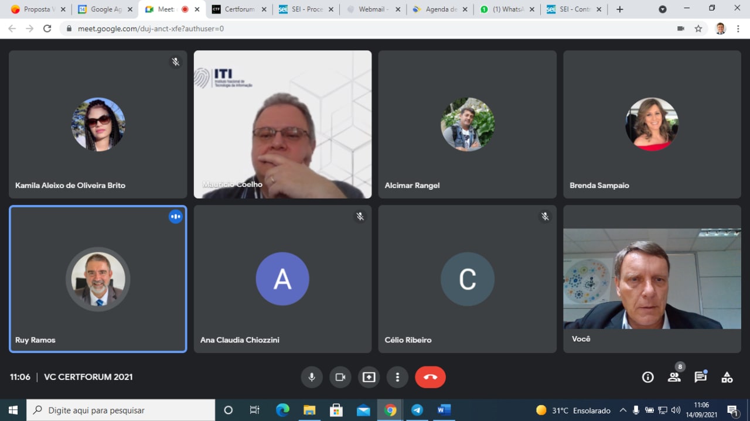Turn off your camera
Screen dimensions: 750x421
pos(340,377)
